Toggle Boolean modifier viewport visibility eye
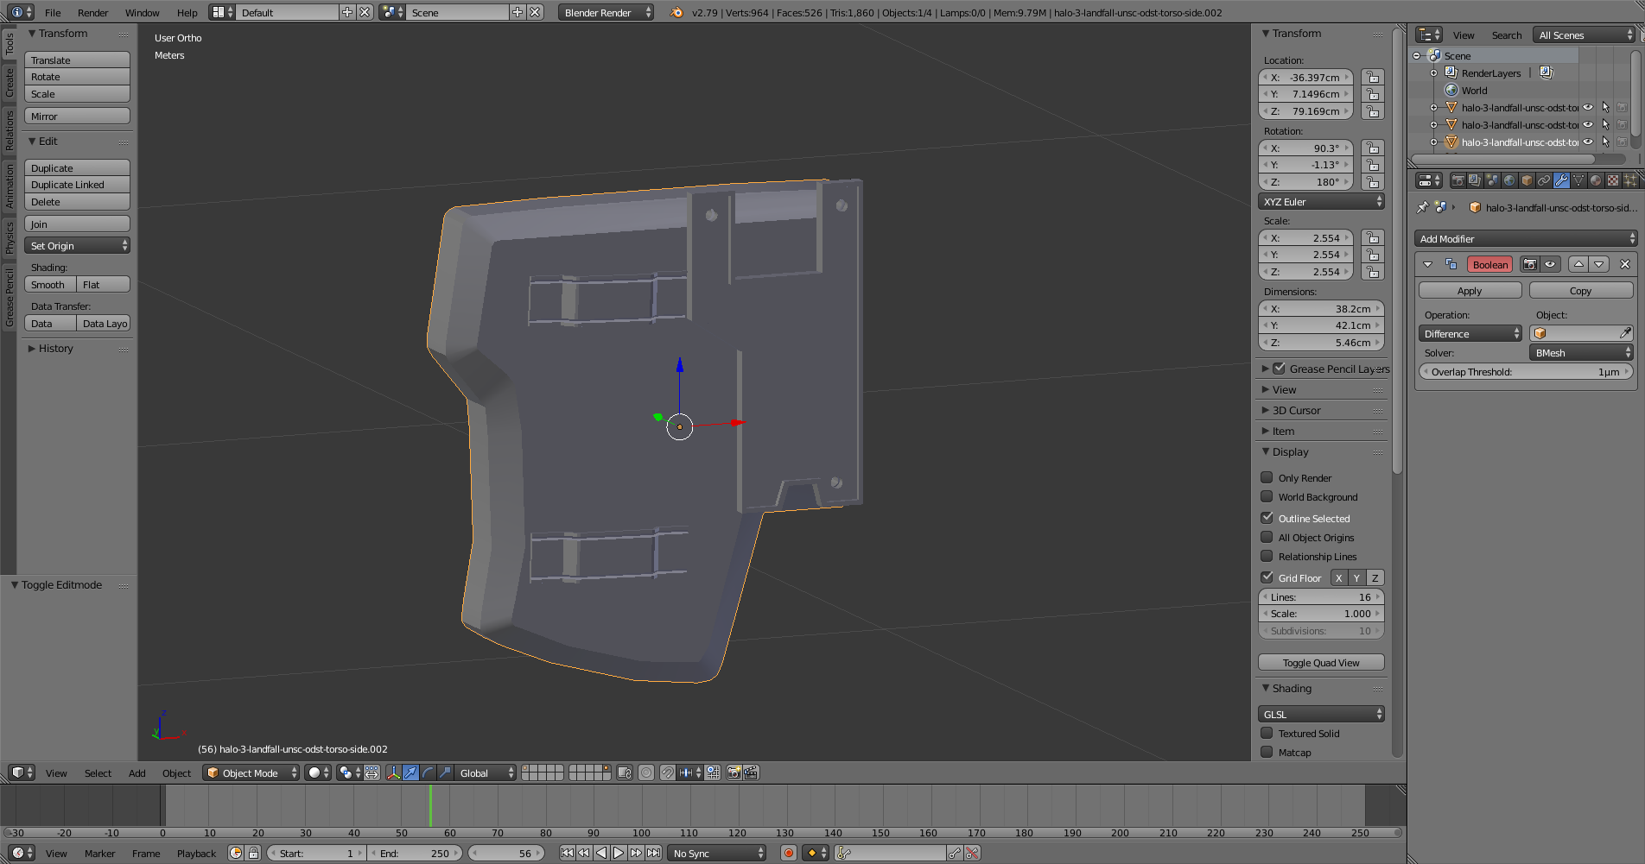This screenshot has height=864, width=1645. [x=1550, y=264]
